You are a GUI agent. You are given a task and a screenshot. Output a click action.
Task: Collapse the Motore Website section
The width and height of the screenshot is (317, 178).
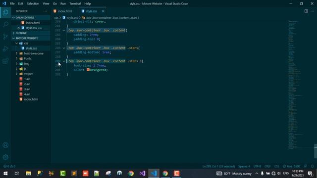pyautogui.click(x=31, y=38)
